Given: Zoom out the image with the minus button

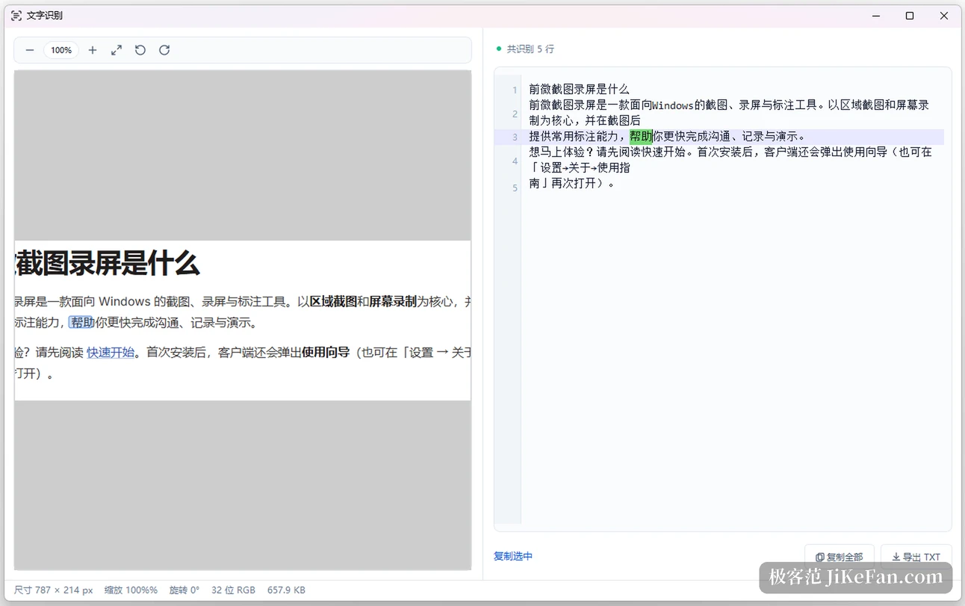Looking at the screenshot, I should coord(30,50).
